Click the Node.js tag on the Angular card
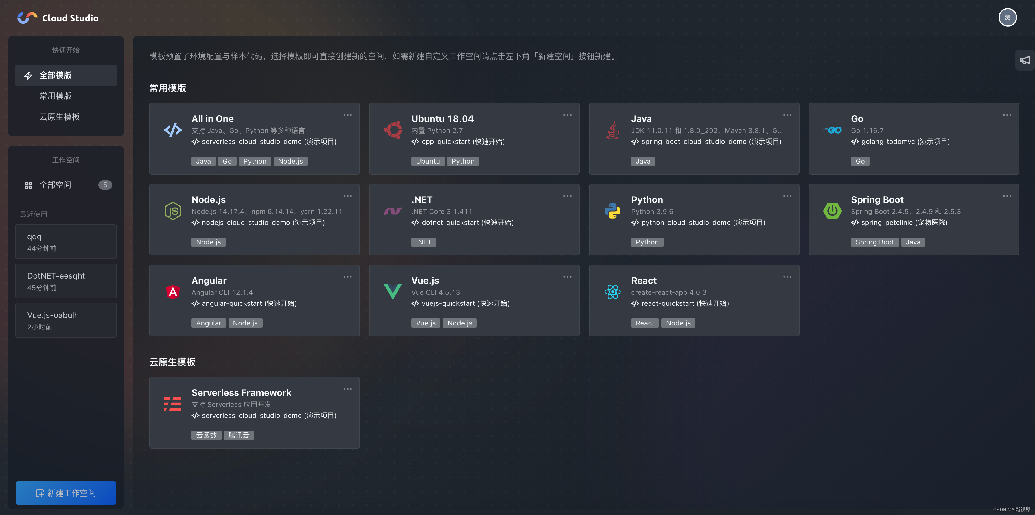1035x515 pixels. click(245, 323)
